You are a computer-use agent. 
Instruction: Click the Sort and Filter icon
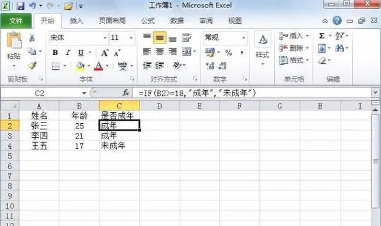point(340,36)
